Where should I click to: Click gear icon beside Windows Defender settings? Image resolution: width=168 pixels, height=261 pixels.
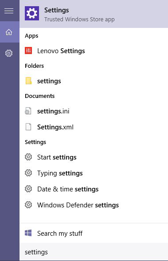[x=28, y=205]
